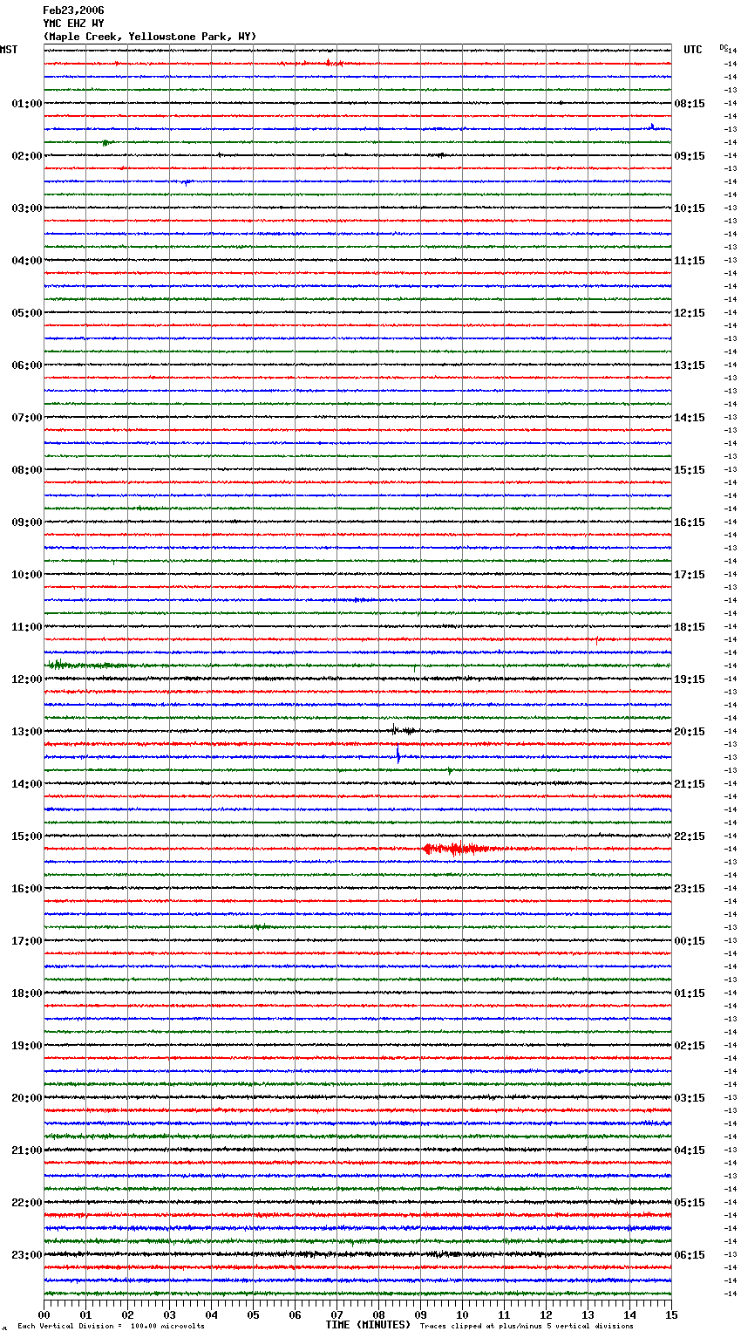Select the 04:00 MST time label
The height and width of the screenshot is (1338, 741).
point(27,261)
